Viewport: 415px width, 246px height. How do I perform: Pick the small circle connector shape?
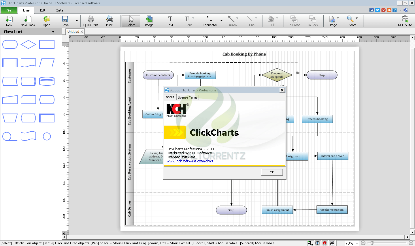(x=47, y=136)
